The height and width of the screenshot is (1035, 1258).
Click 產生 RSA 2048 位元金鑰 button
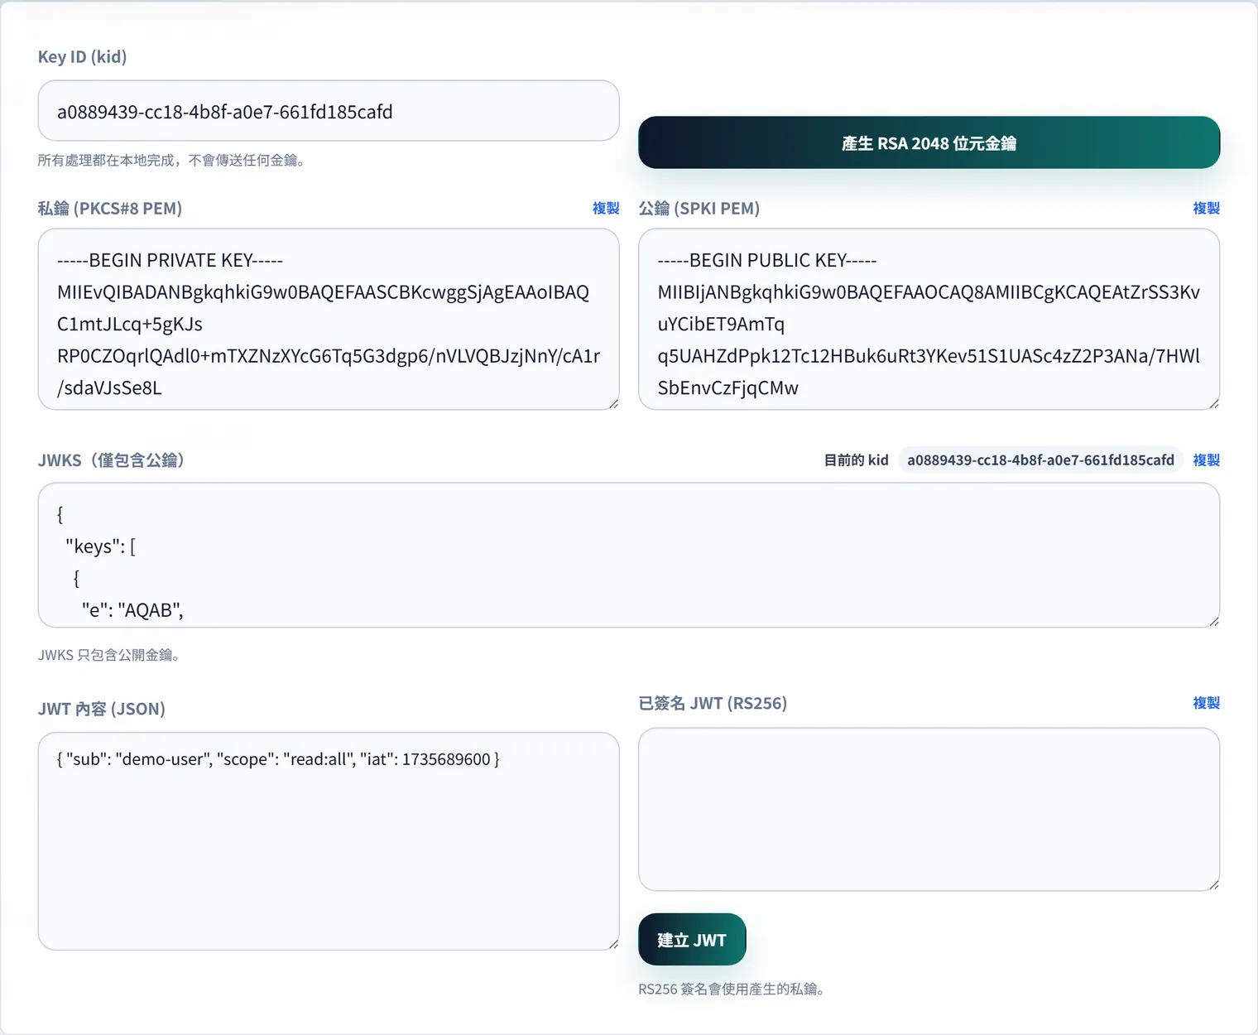point(929,142)
